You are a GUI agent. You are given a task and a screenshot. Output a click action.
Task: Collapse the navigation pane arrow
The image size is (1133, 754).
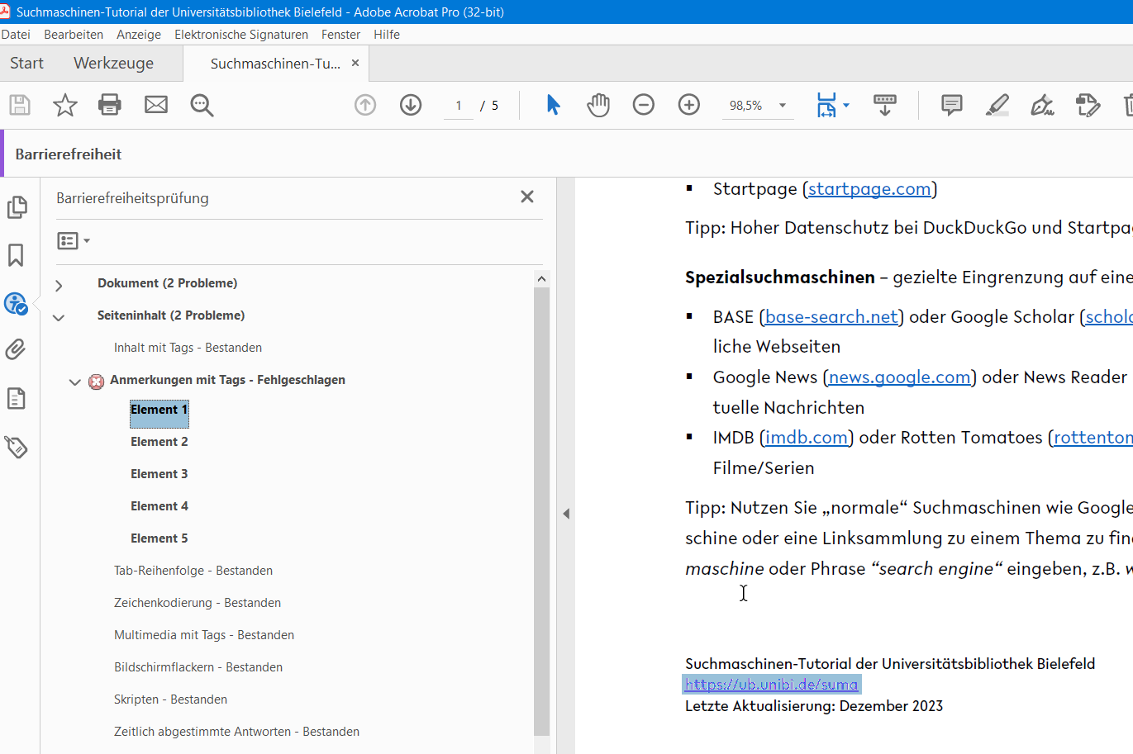[566, 514]
